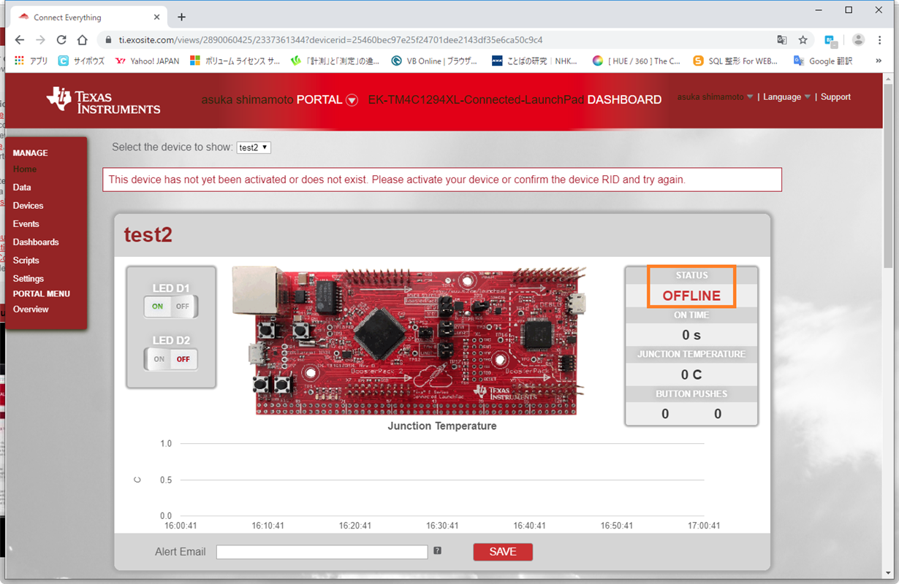Open Events in the sidebar
899x584 pixels.
coord(26,224)
